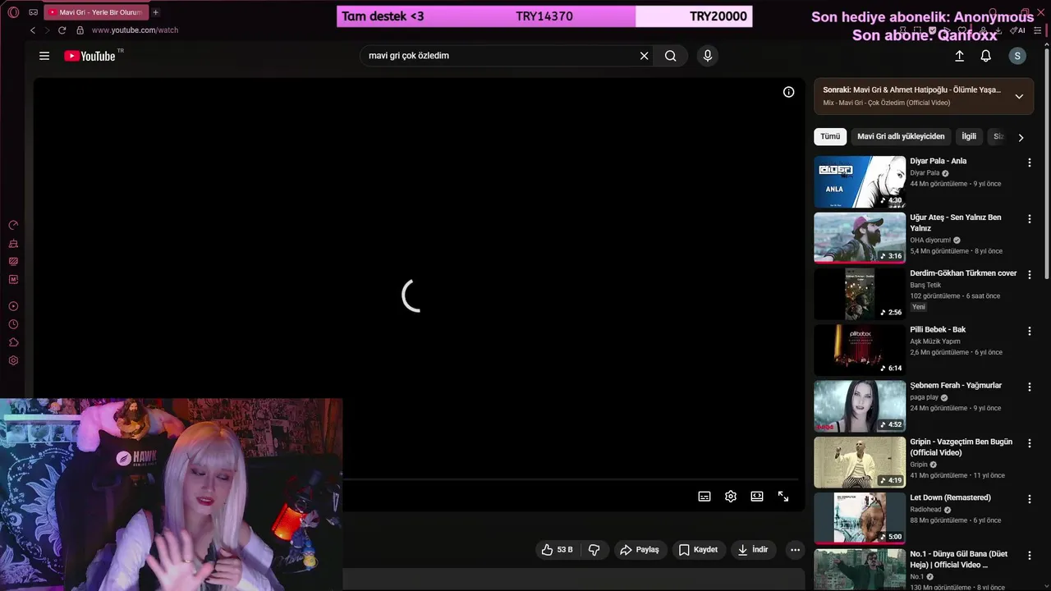Open the YouTube notifications bell
This screenshot has height=591, width=1051.
[x=985, y=56]
